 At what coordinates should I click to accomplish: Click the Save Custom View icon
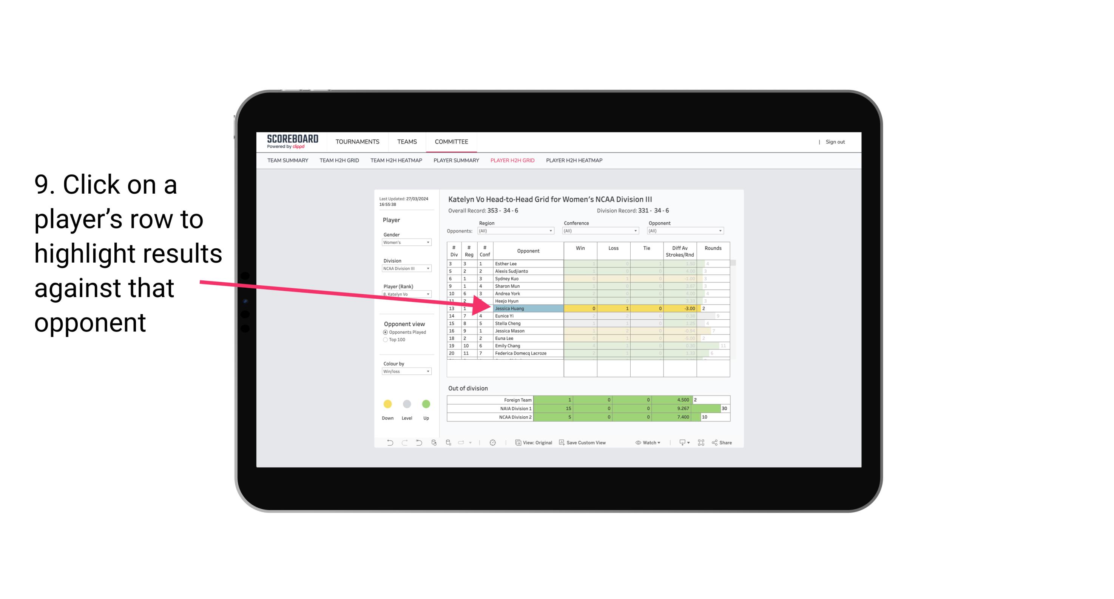click(x=562, y=443)
